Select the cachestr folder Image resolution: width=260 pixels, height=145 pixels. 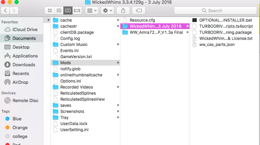pyautogui.click(x=86, y=26)
